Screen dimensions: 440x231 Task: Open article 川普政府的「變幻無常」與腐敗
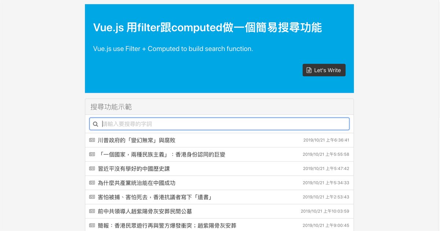[136, 140]
